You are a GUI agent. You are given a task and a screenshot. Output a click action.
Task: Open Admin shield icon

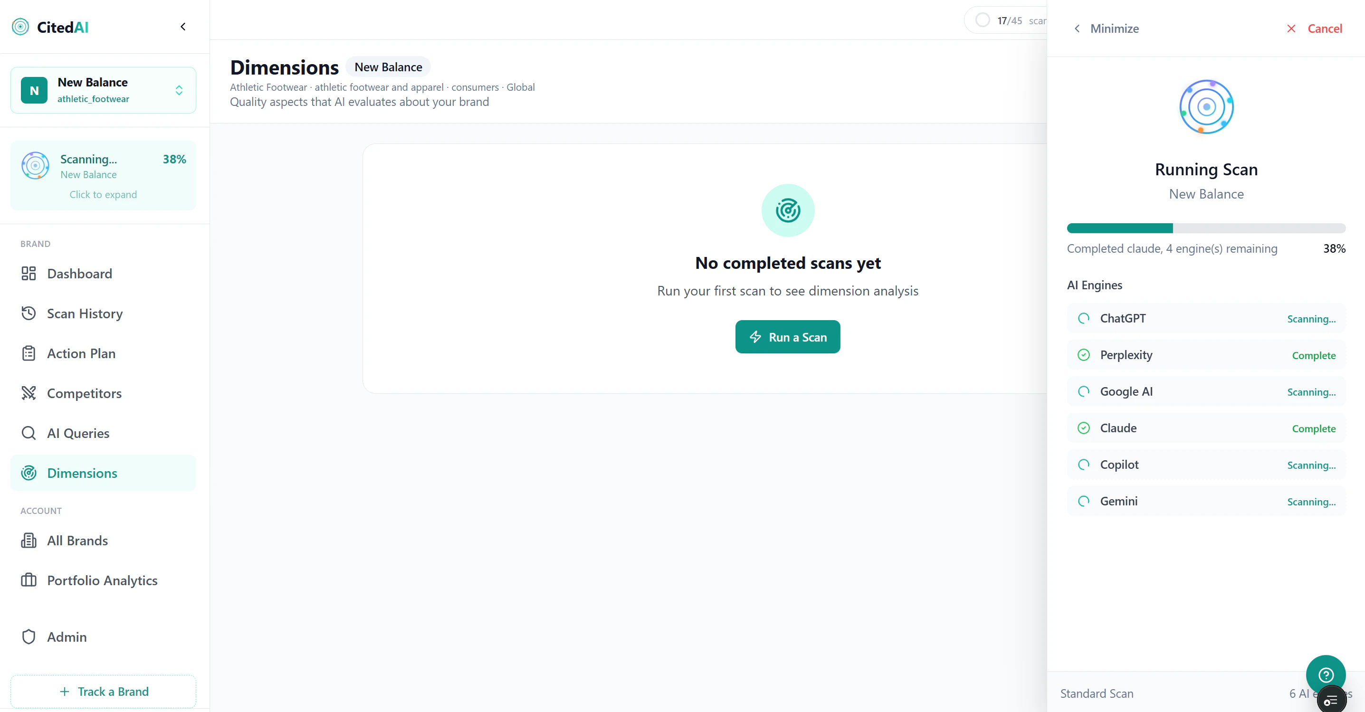coord(29,637)
